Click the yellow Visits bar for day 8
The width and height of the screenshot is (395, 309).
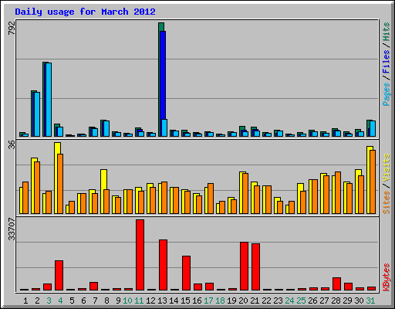pos(104,179)
